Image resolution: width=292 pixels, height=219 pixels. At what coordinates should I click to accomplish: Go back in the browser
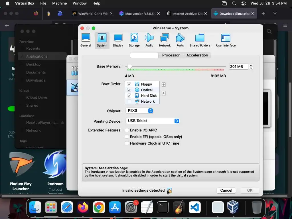(7, 25)
